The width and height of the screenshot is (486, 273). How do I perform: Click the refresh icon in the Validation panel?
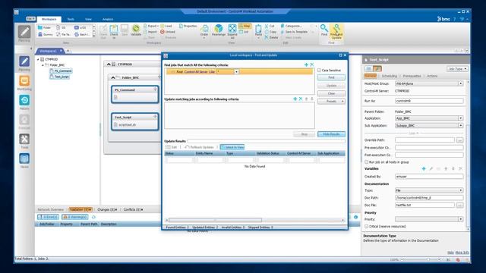pos(93,217)
